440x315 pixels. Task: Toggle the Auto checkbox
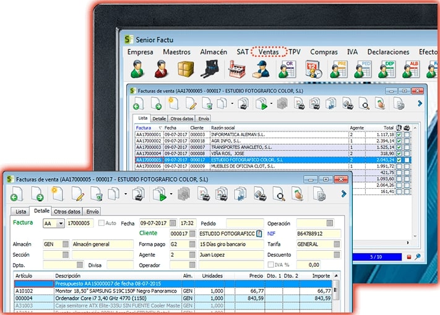click(101, 223)
